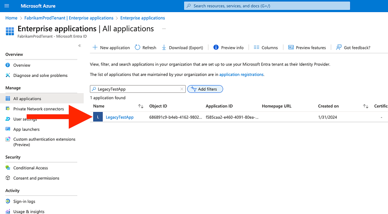Sort the list by Name column arrows

141,106
